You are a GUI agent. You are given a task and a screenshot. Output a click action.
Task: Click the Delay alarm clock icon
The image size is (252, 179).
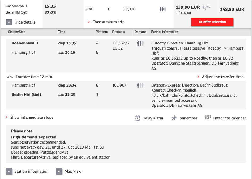click(138, 118)
